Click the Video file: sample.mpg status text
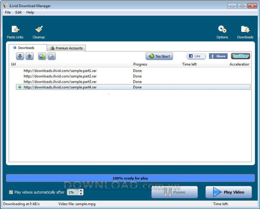This screenshot has height=209, width=260. coord(77,204)
